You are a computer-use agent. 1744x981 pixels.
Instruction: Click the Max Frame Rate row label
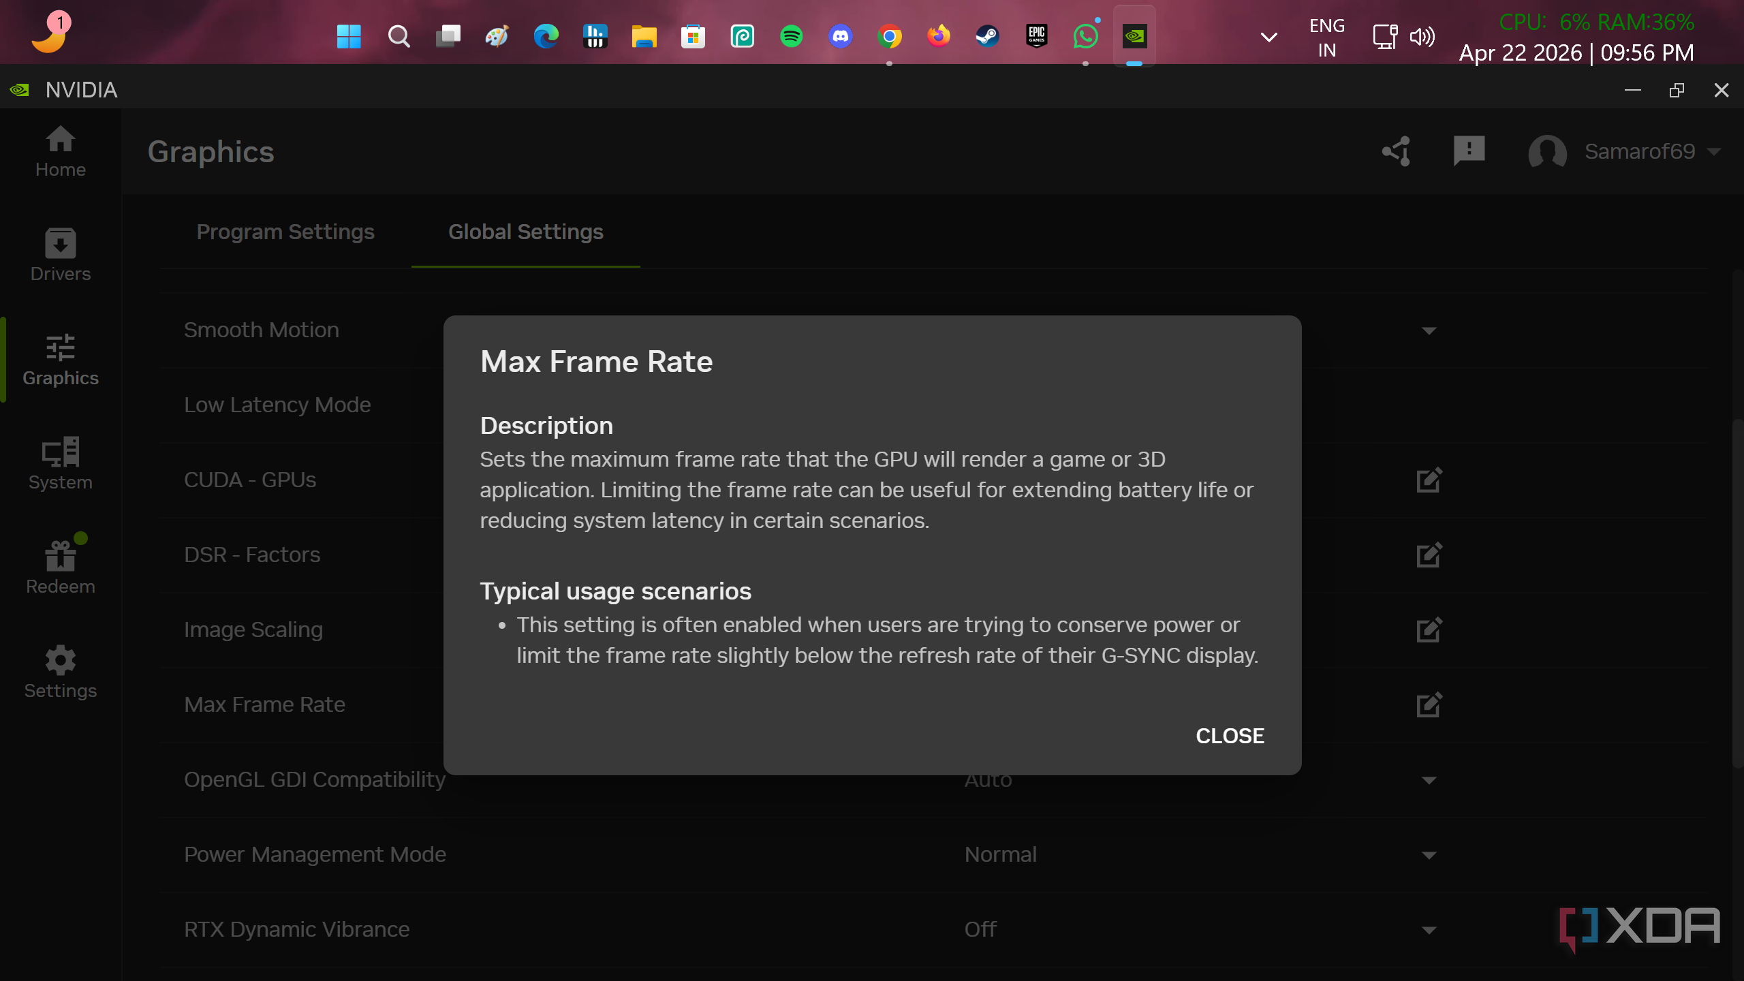(264, 704)
